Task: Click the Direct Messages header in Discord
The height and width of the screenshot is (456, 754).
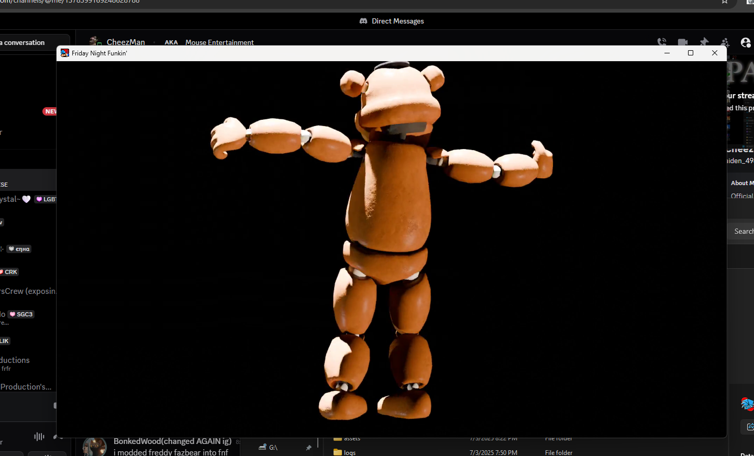Action: [x=398, y=21]
